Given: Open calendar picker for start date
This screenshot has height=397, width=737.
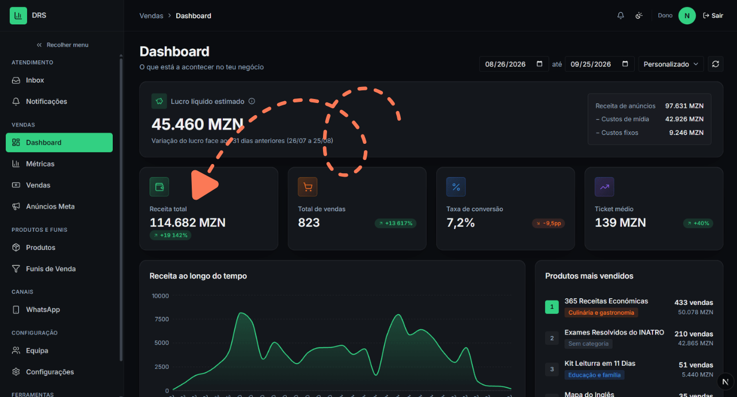Looking at the screenshot, I should point(540,64).
